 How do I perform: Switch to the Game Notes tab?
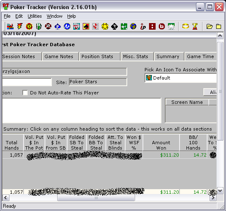(61, 56)
